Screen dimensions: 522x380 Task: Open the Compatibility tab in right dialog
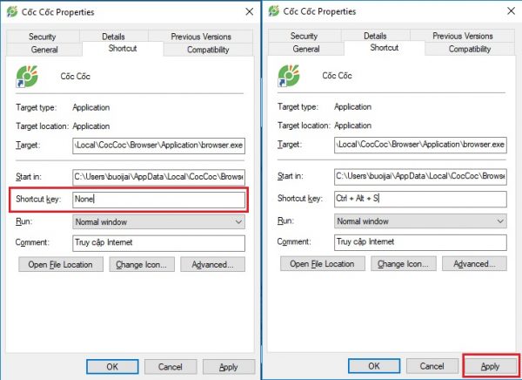tap(470, 49)
